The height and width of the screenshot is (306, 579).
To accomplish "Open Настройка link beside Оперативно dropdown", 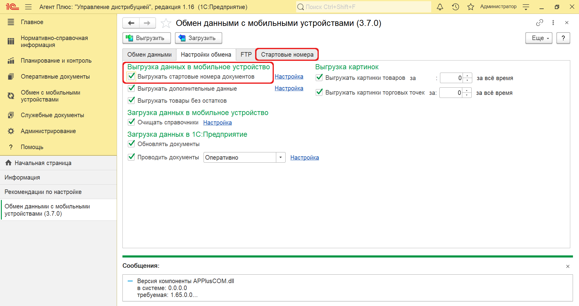I will pyautogui.click(x=305, y=158).
